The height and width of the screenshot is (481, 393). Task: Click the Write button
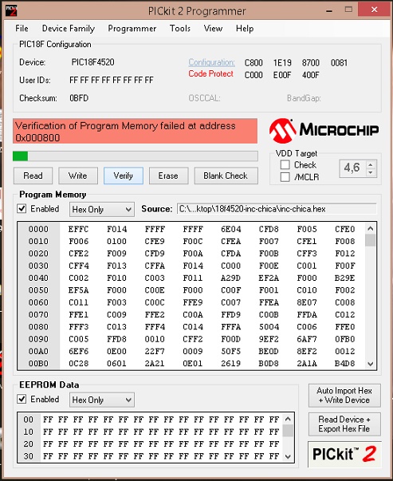point(78,175)
